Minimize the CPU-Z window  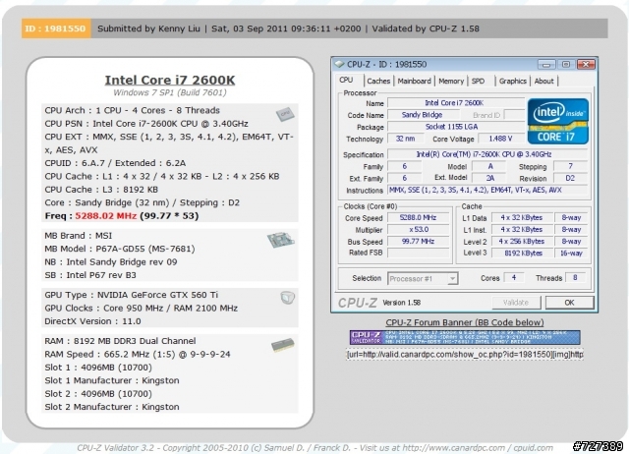pos(546,64)
